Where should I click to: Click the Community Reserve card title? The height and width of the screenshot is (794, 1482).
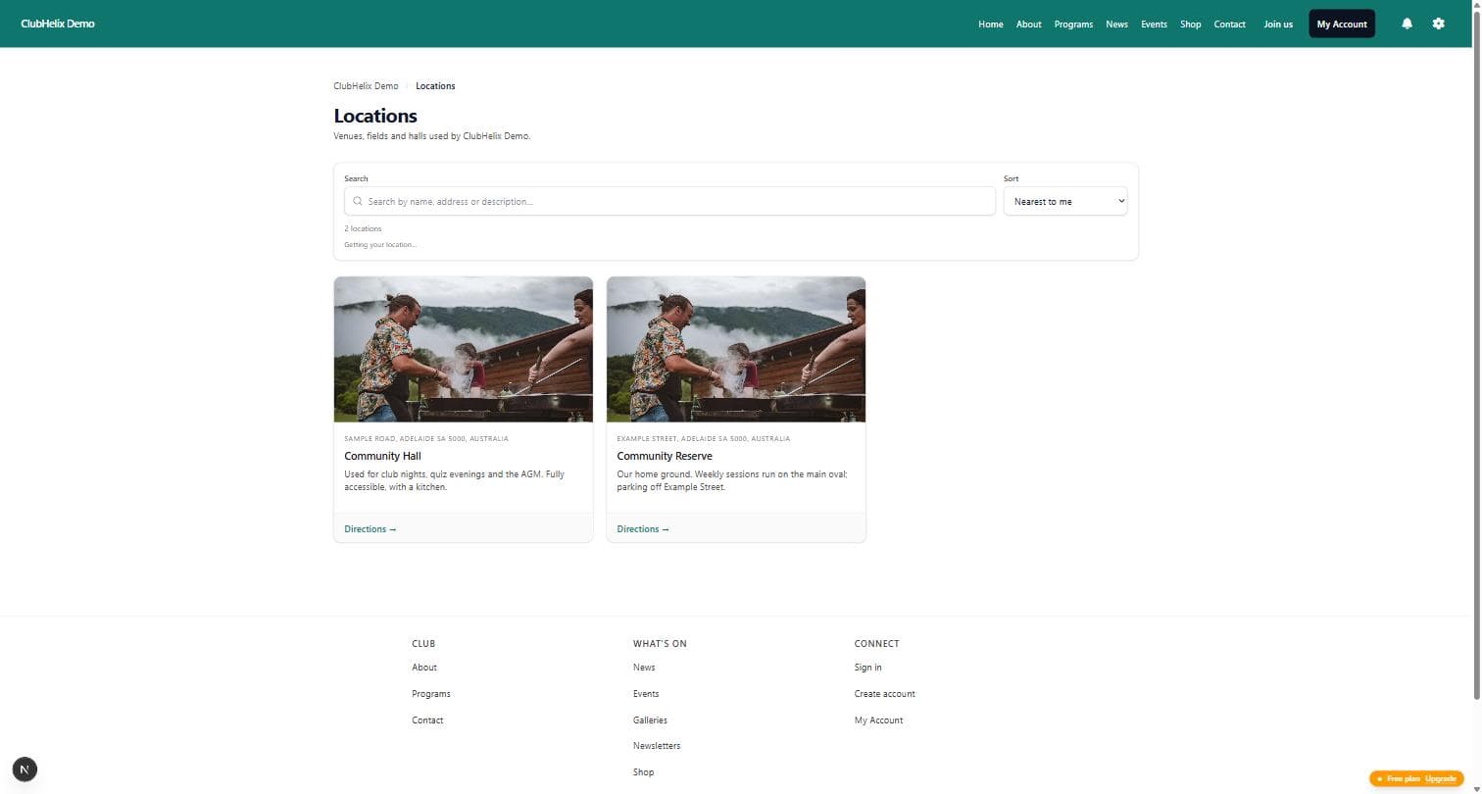[665, 456]
